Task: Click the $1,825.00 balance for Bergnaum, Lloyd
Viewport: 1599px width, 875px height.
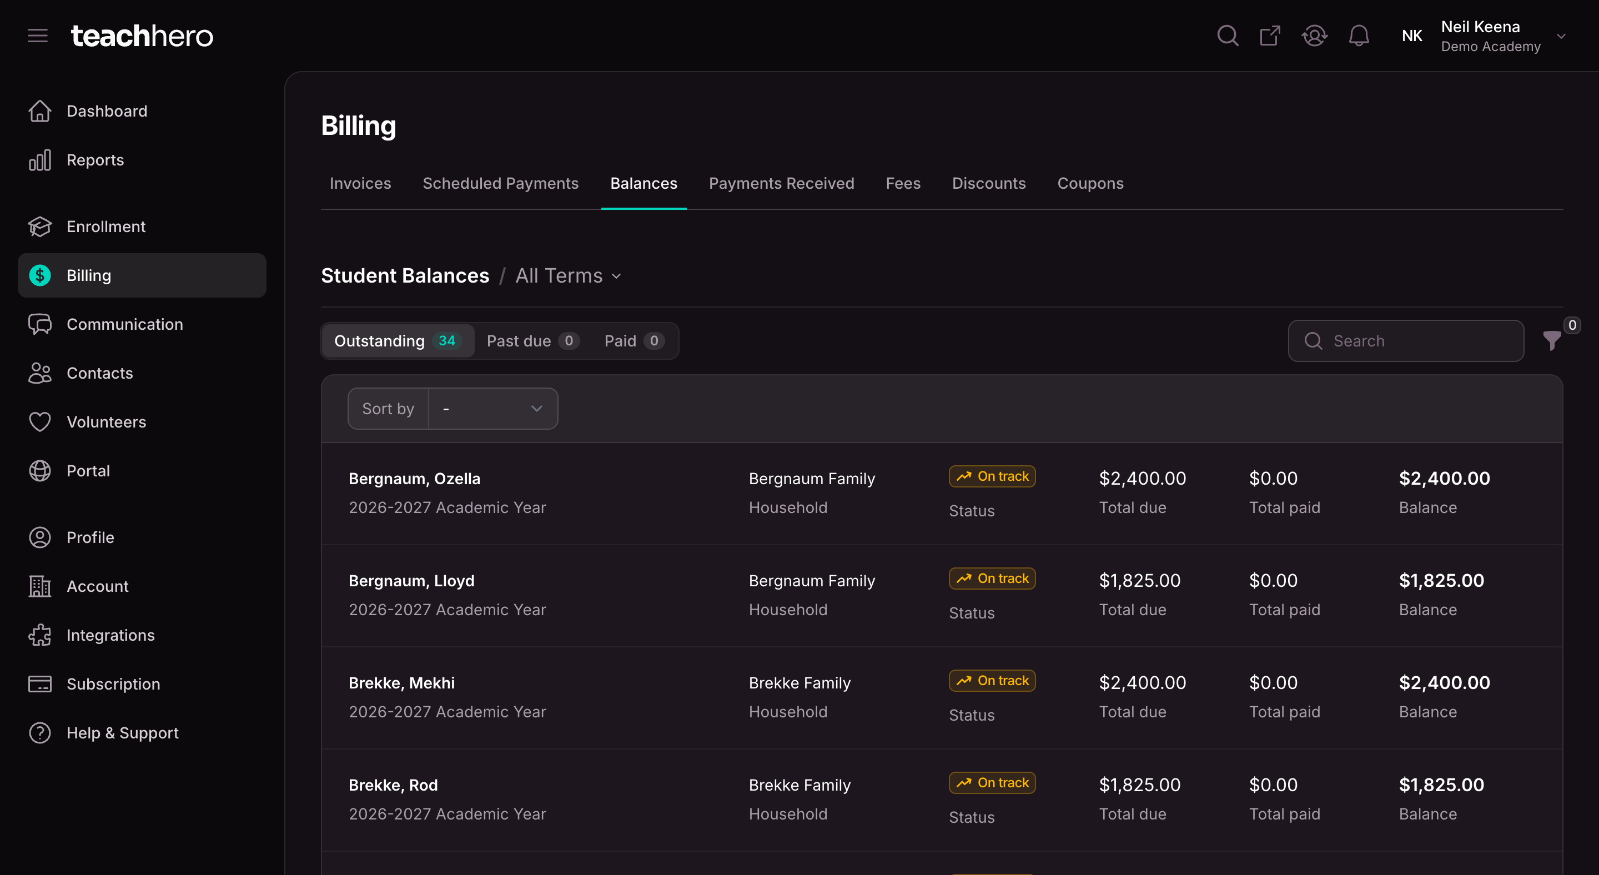Action: [x=1441, y=581]
